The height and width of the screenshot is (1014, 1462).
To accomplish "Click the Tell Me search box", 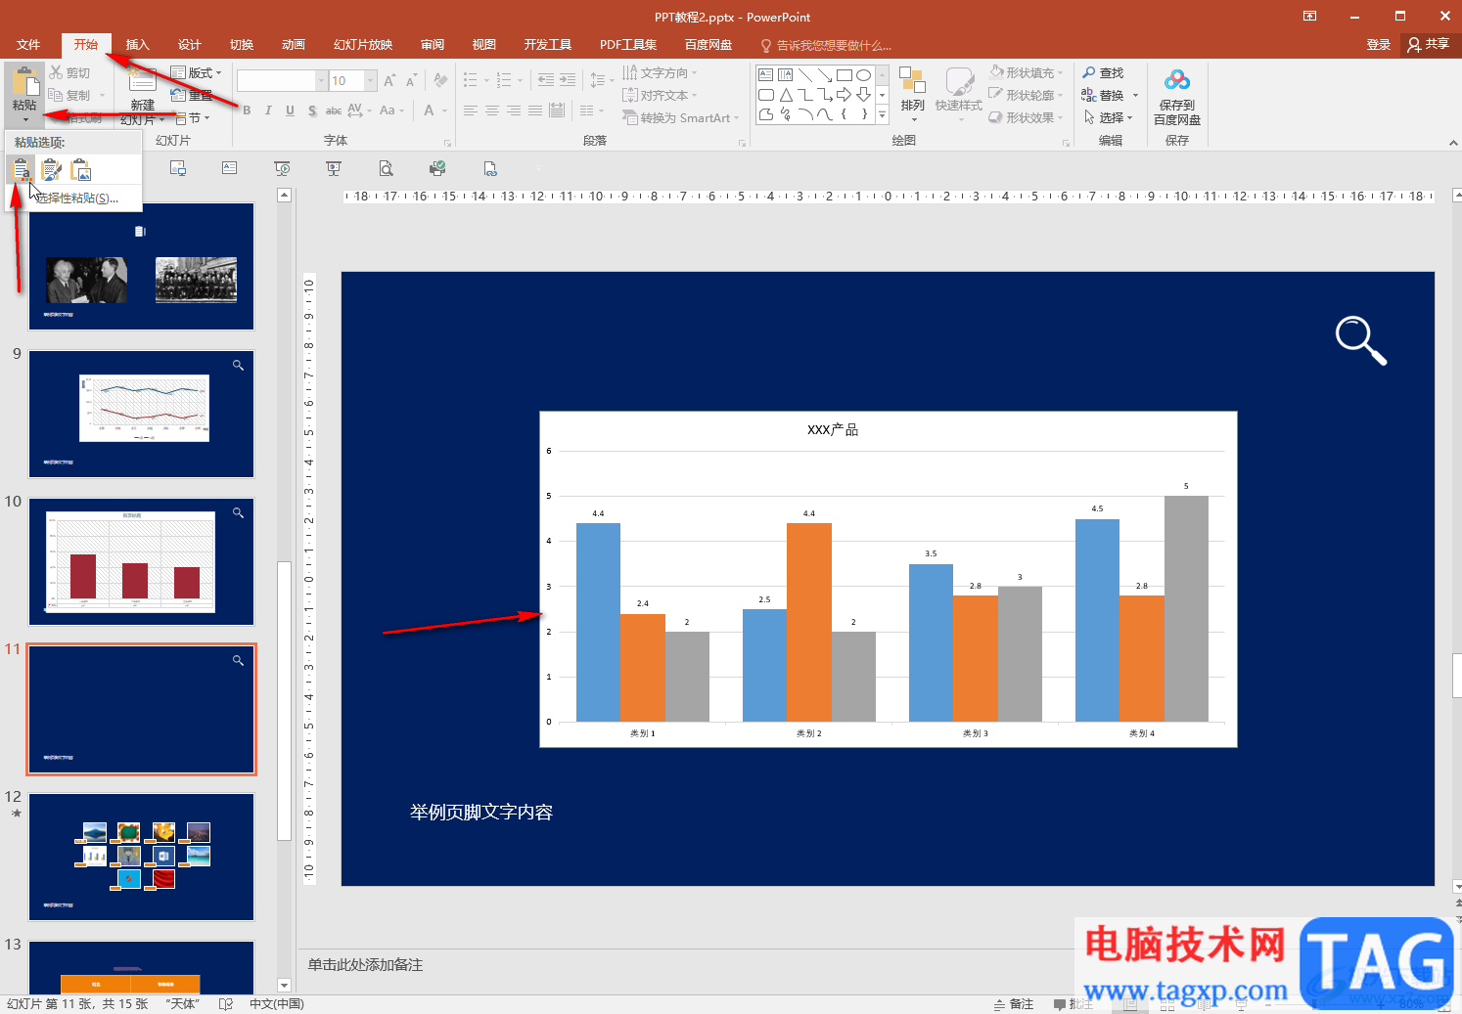I will coord(827,45).
